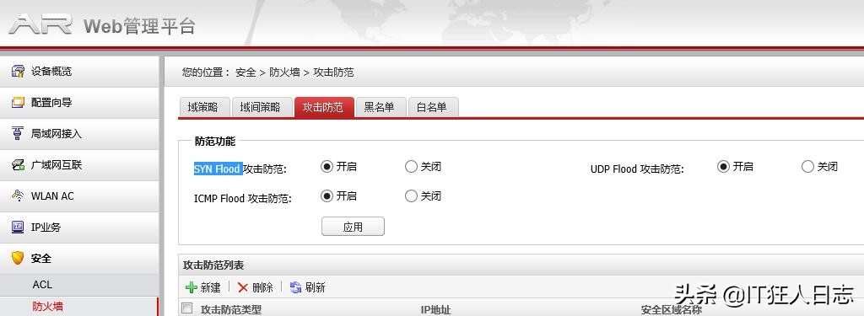Click the 您的位置 breadcrumb path text
The width and height of the screenshot is (864, 316).
(267, 72)
